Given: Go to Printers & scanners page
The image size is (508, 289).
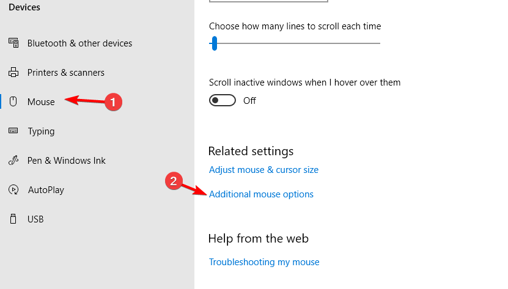Looking at the screenshot, I should tap(66, 73).
